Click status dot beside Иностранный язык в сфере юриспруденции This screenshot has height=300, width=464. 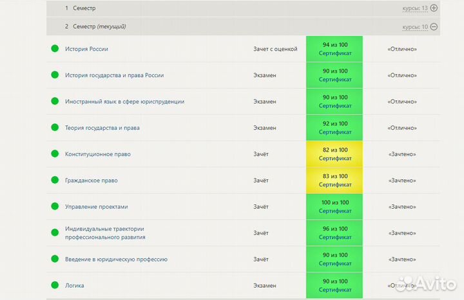click(x=55, y=101)
